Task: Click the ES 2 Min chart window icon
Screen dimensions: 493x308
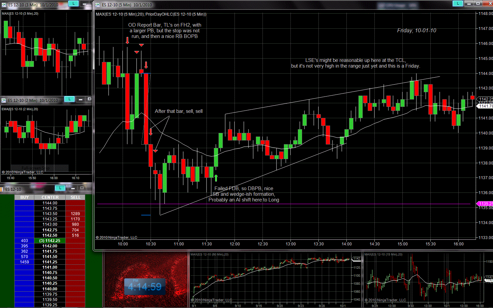Action: 4,100
